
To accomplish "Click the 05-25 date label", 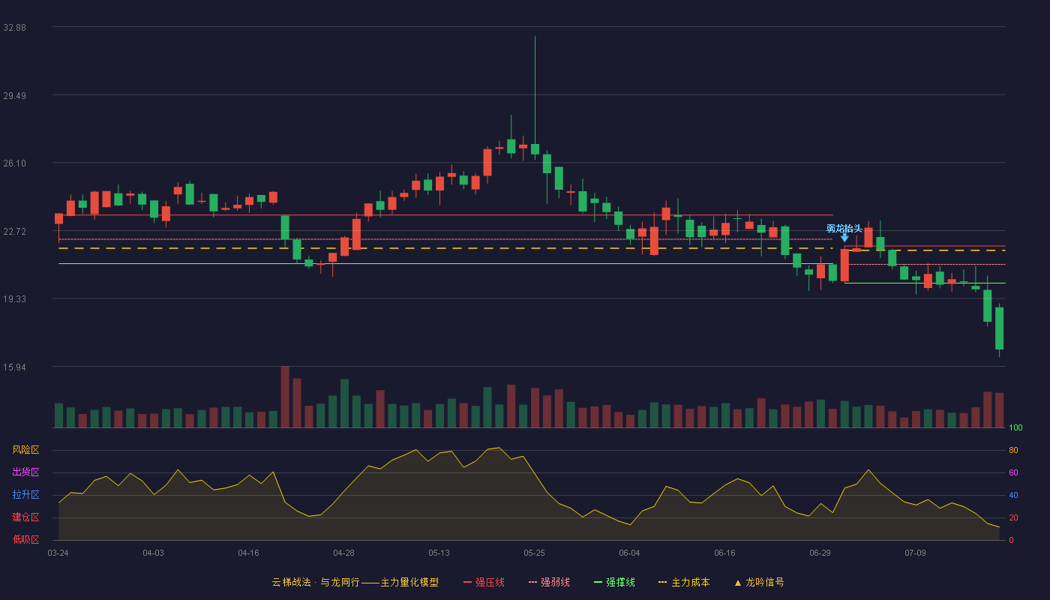I will point(534,553).
